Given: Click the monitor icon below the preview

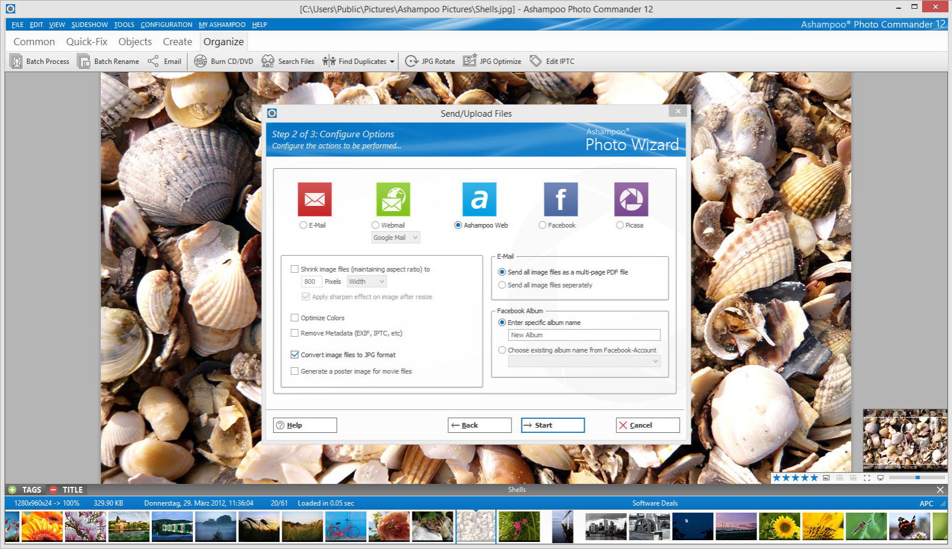Looking at the screenshot, I should (x=880, y=478).
